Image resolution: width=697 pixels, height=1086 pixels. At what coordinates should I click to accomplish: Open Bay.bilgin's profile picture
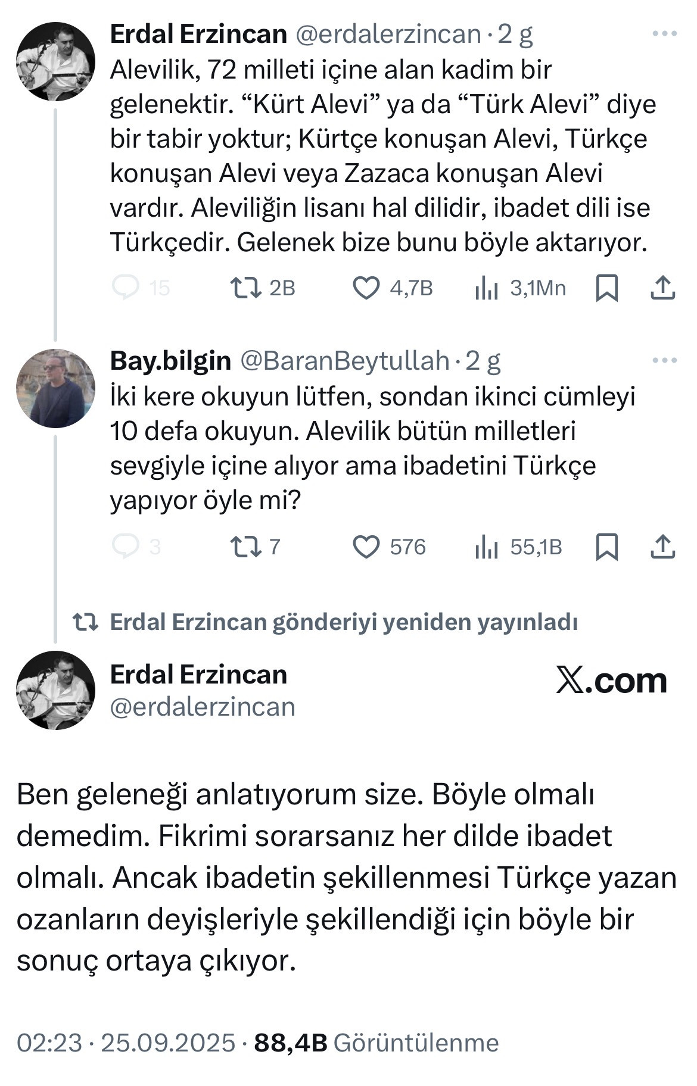tap(55, 389)
